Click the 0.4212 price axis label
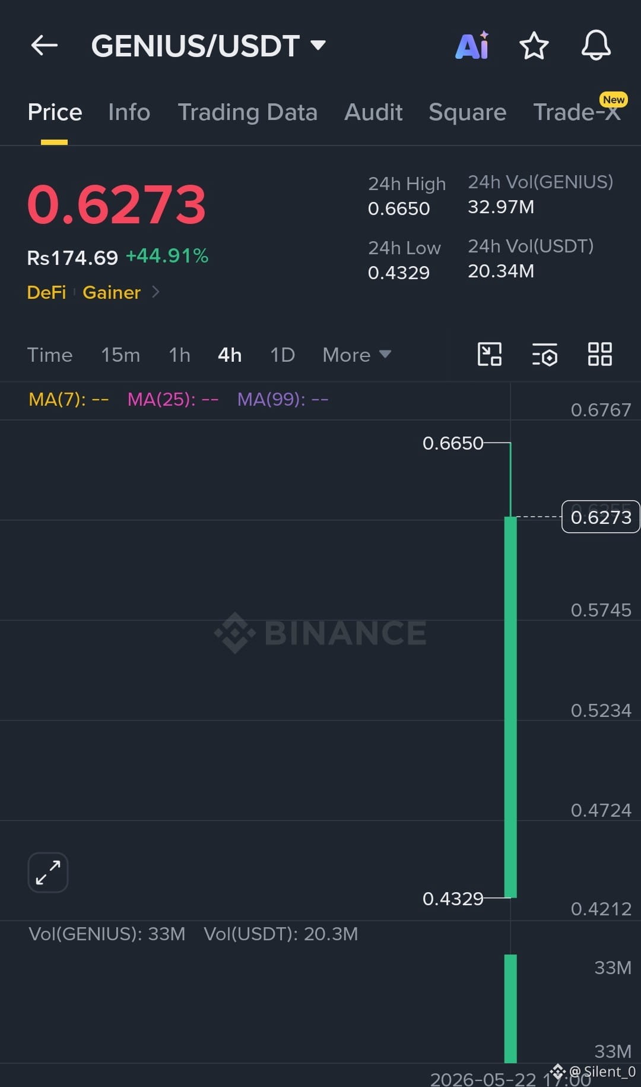The height and width of the screenshot is (1087, 641). pyautogui.click(x=601, y=909)
